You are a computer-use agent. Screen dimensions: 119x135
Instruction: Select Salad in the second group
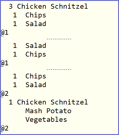(30, 45)
